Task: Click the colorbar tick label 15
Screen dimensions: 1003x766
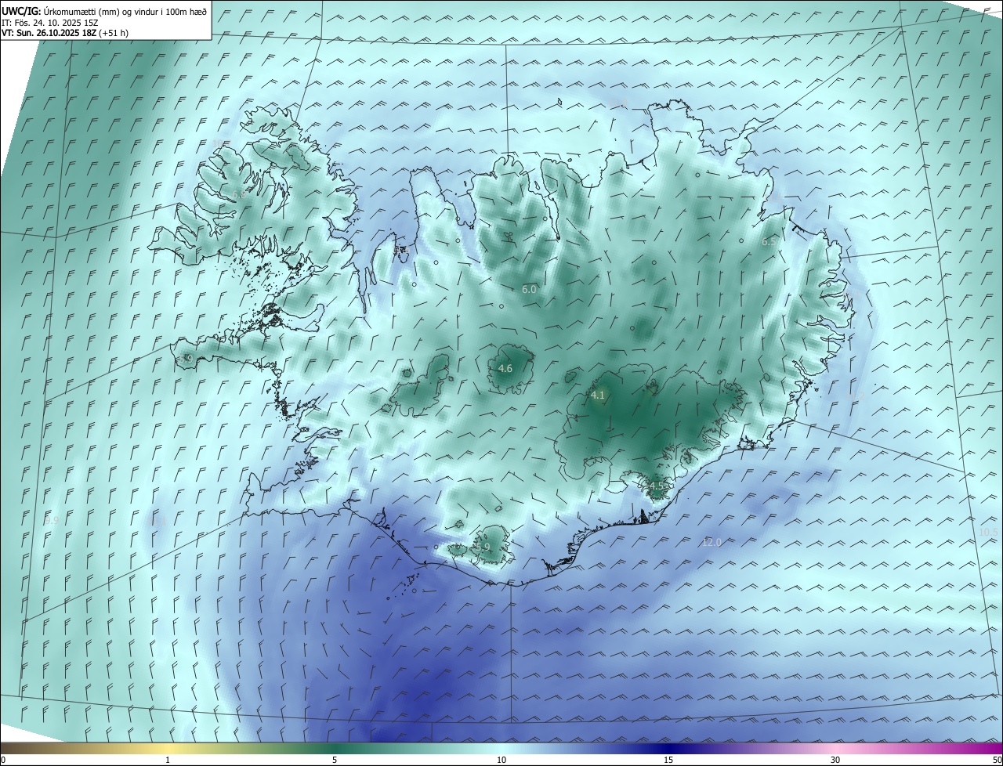Action: pos(668,760)
